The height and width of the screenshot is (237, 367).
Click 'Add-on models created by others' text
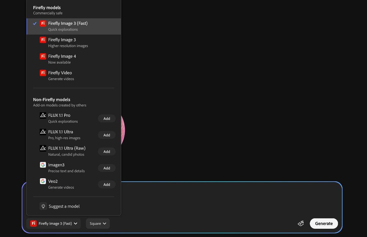60,105
